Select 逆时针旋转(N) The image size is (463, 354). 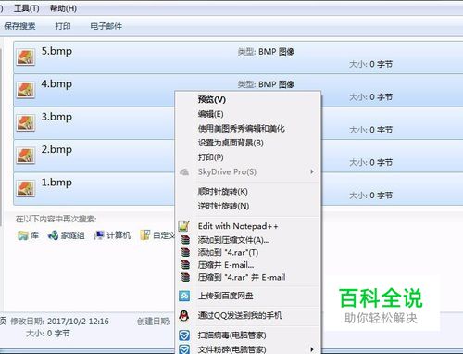tap(223, 206)
